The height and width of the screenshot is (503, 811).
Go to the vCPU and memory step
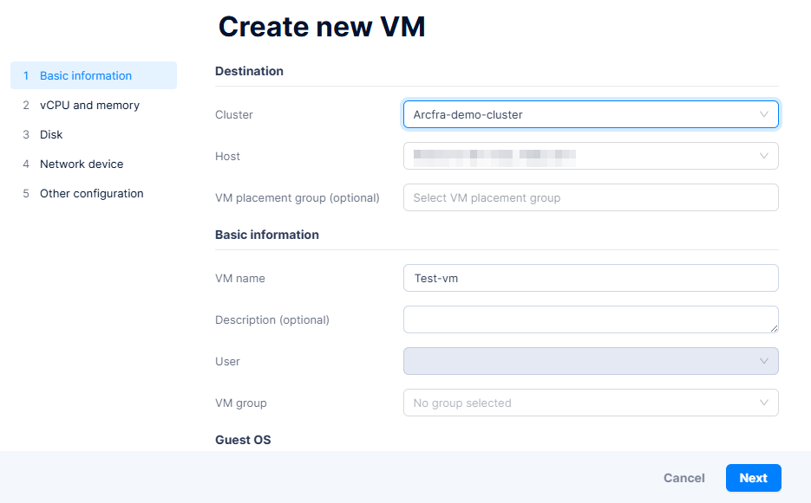coord(89,105)
